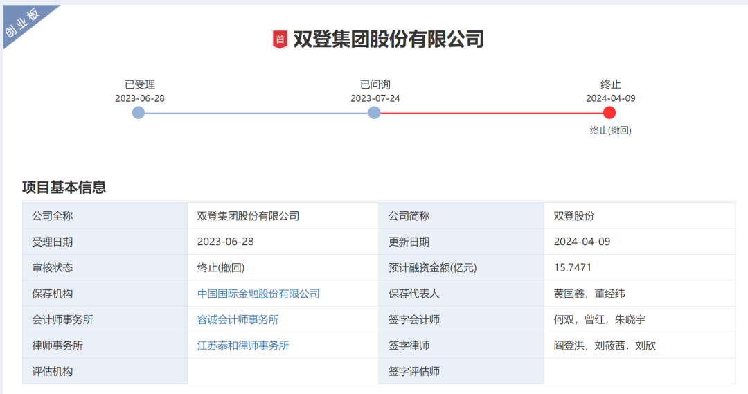Image resolution: width=748 pixels, height=394 pixels.
Task: Click the red timeline segment before 终止
Action: [x=492, y=113]
